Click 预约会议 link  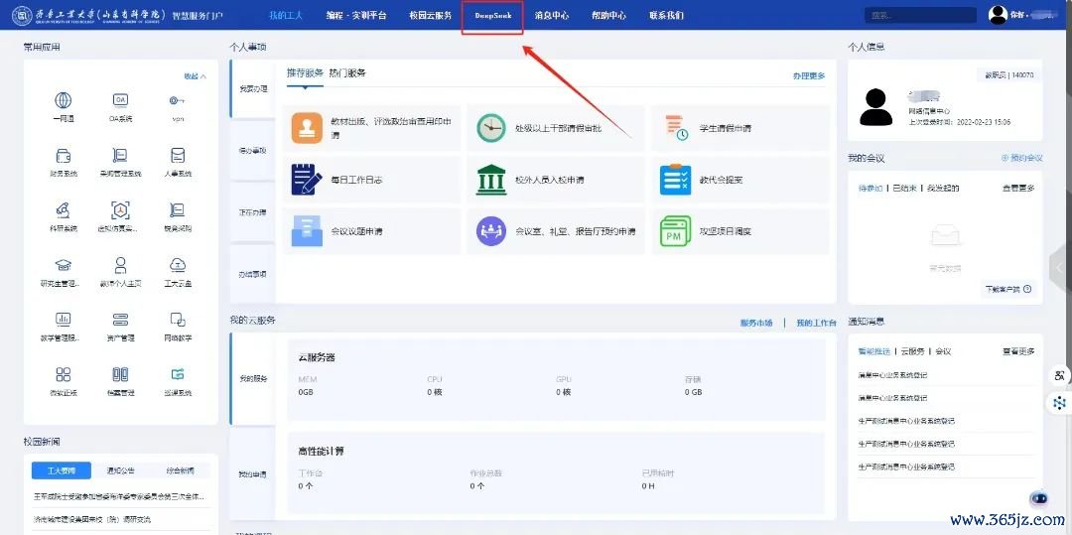click(1022, 158)
